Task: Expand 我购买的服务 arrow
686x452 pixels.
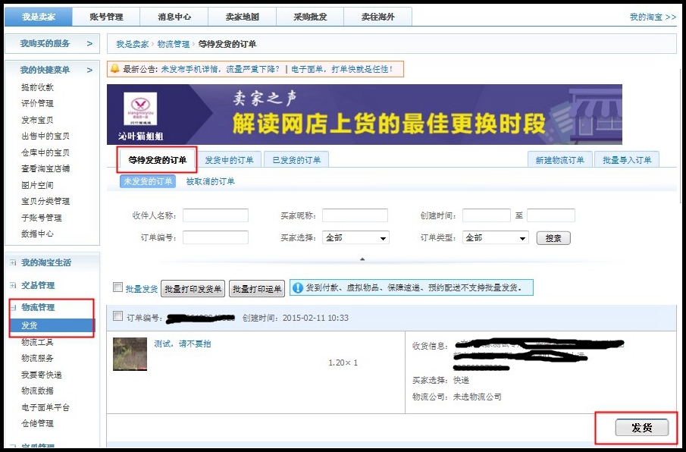Action: click(89, 44)
